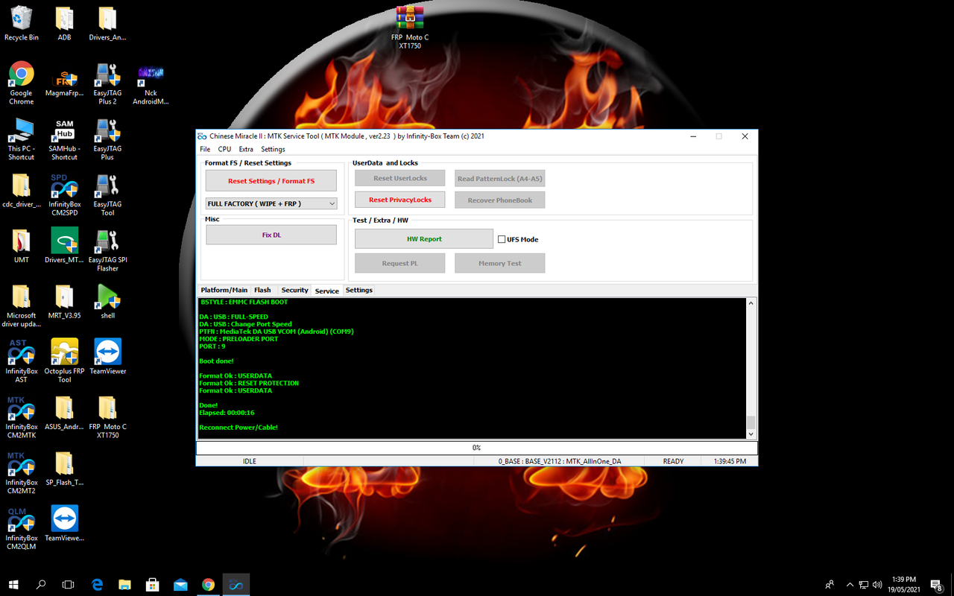Select the This PC shortcut icon

pos(22,139)
